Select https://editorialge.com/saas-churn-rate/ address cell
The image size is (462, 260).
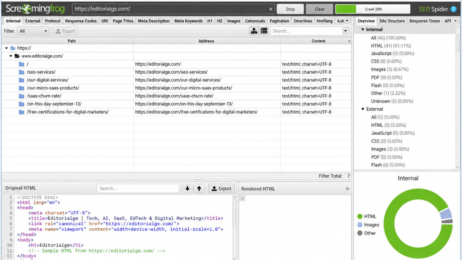coord(207,96)
